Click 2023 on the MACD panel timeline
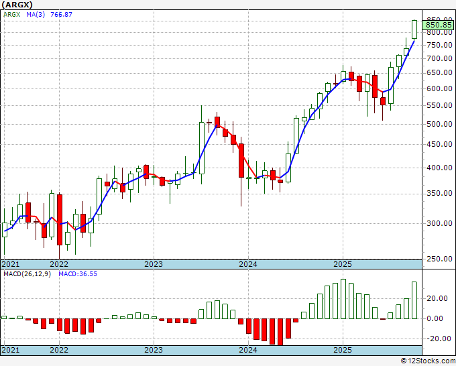Screen dimensions: 456x366 pos(154,350)
